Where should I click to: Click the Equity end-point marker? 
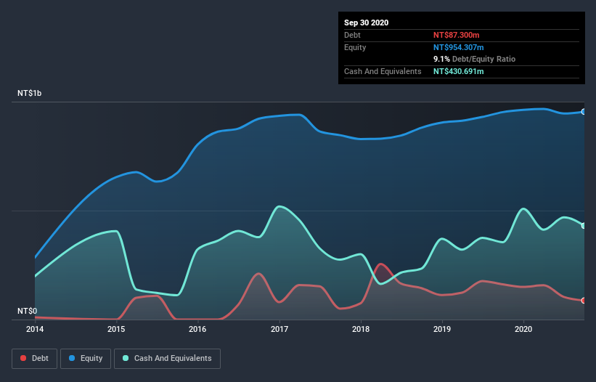pos(584,112)
